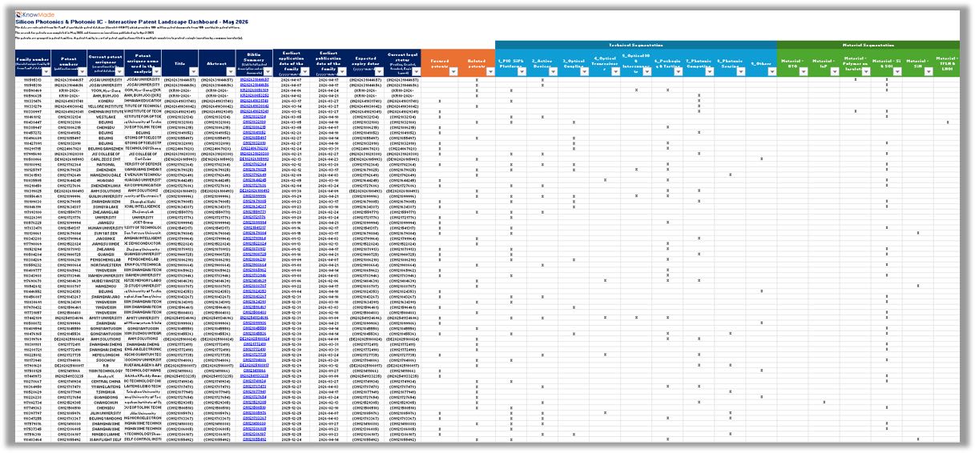Open the 4_Optical Transceivers filter dropdown
975x453 pixels.
616,71
